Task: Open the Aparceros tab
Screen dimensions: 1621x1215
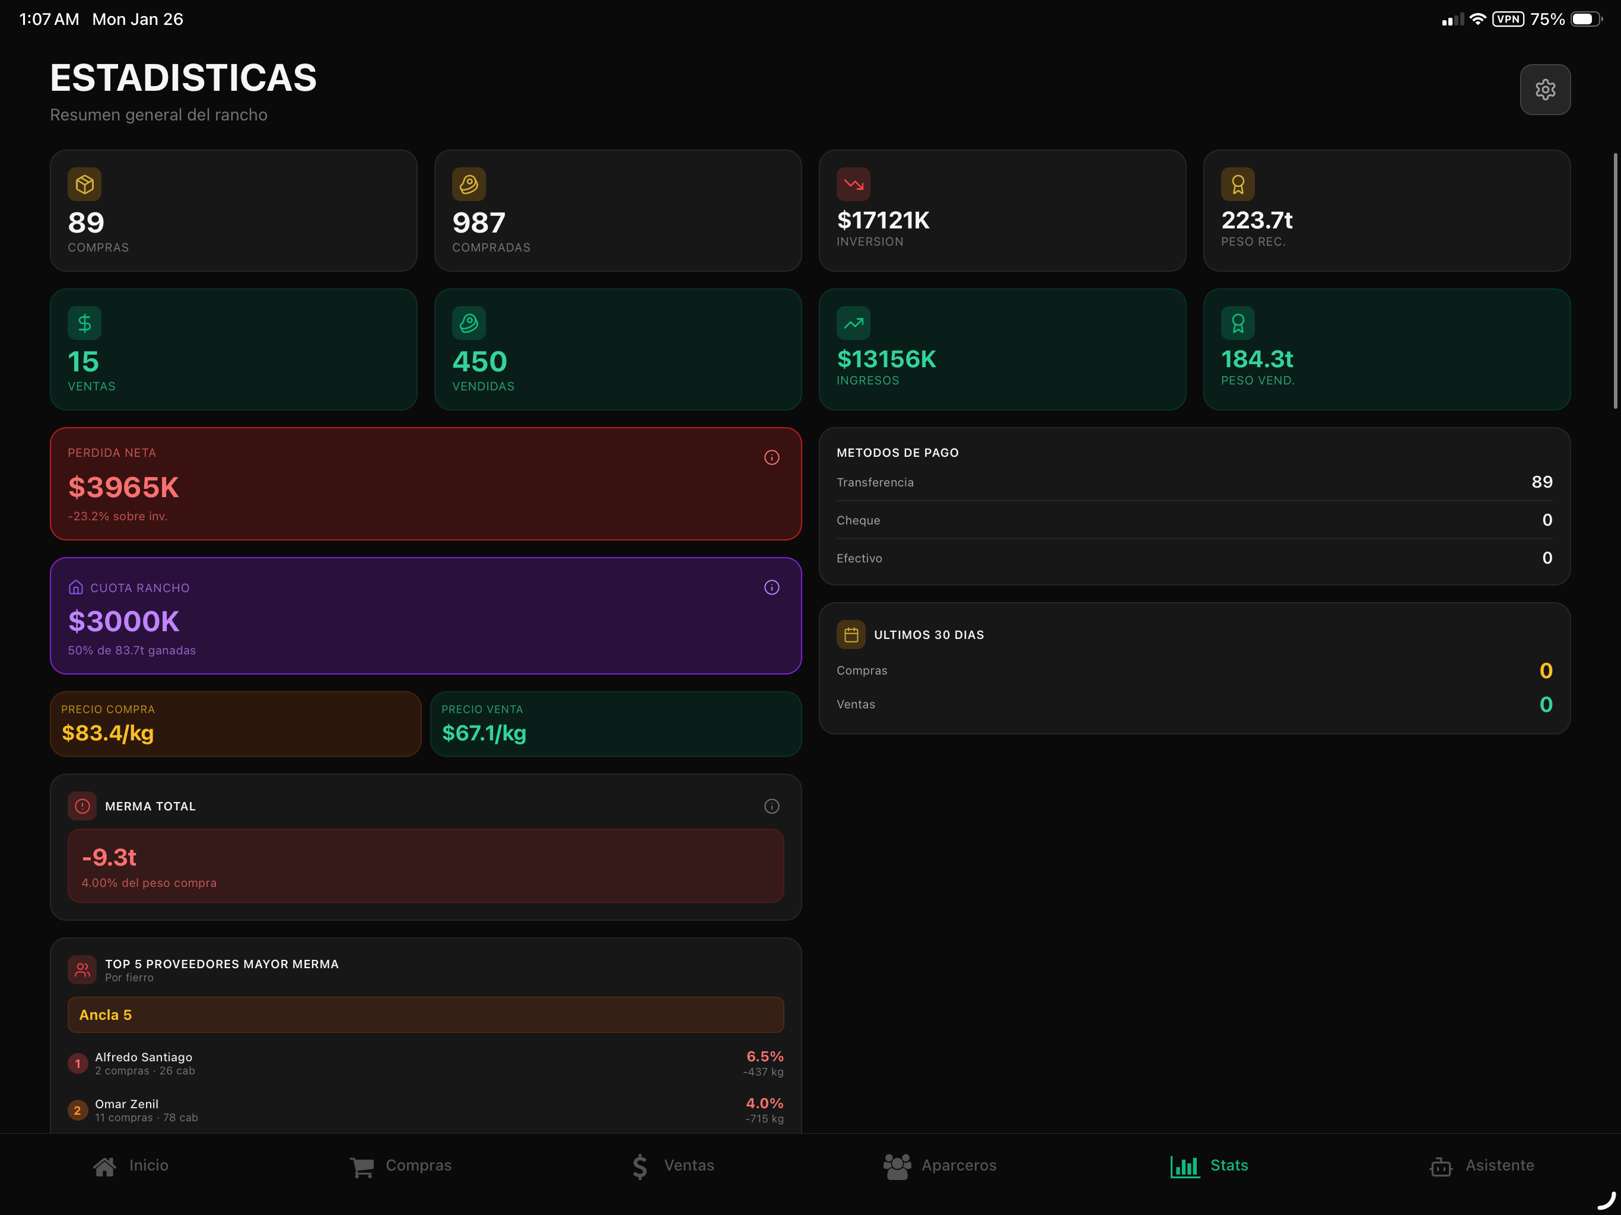Action: [939, 1166]
